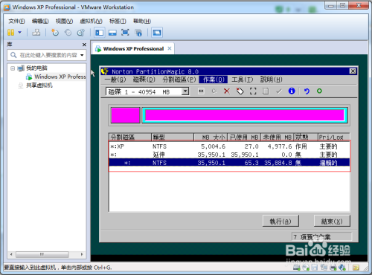Click the blue undo arrow icon
Viewport: 372px width, 275px height.
(x=307, y=91)
